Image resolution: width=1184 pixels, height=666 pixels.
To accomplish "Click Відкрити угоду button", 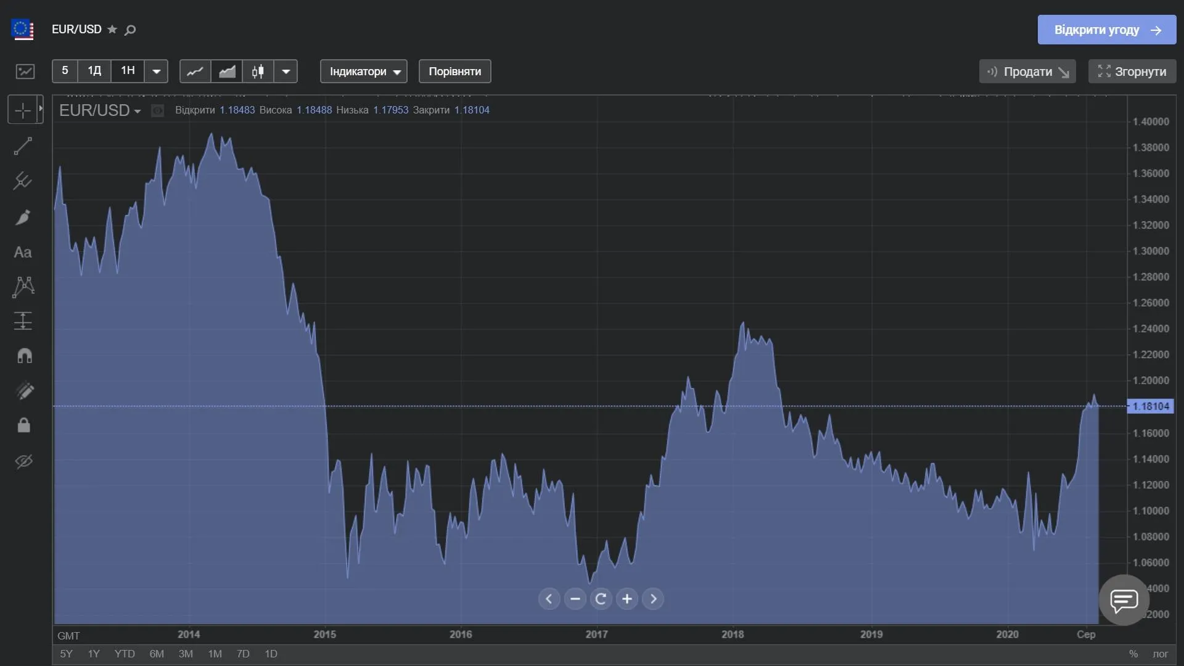I will (1107, 30).
